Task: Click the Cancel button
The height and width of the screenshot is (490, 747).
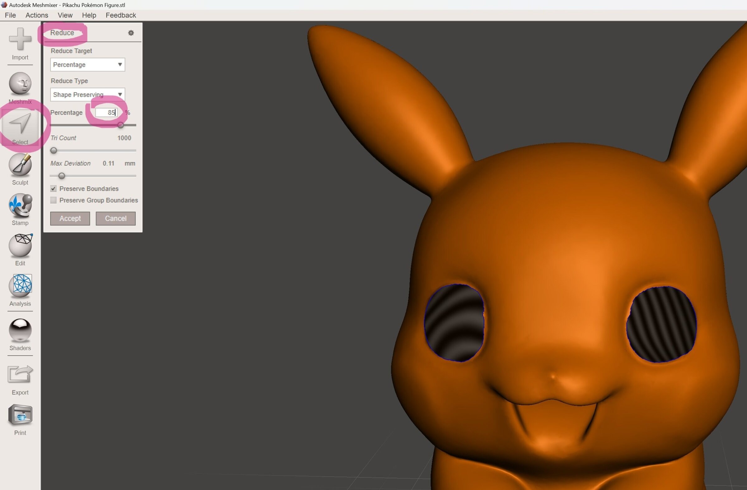Action: (115, 219)
